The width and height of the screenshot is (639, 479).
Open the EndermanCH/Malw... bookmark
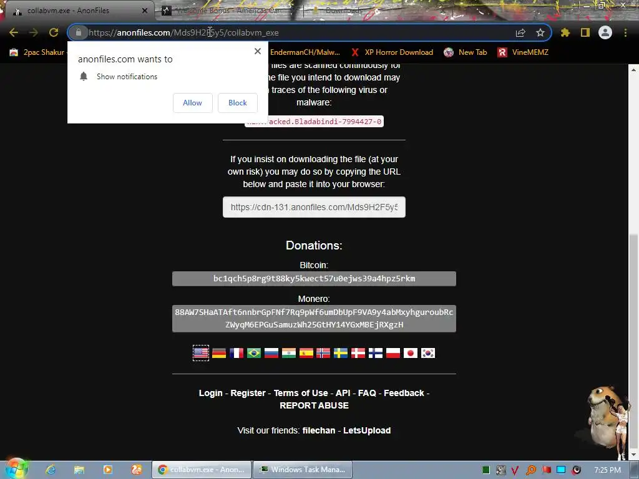pos(305,52)
